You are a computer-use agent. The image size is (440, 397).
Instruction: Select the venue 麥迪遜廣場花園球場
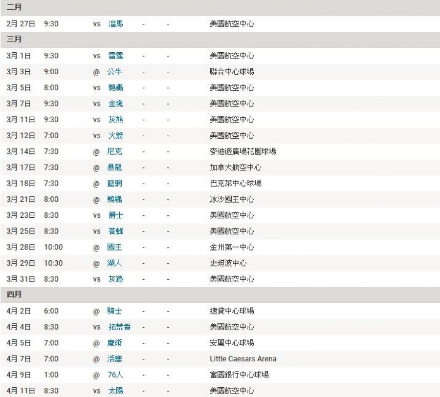point(243,152)
